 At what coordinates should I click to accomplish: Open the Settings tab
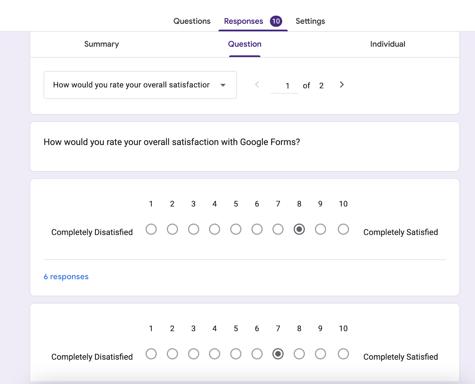310,21
